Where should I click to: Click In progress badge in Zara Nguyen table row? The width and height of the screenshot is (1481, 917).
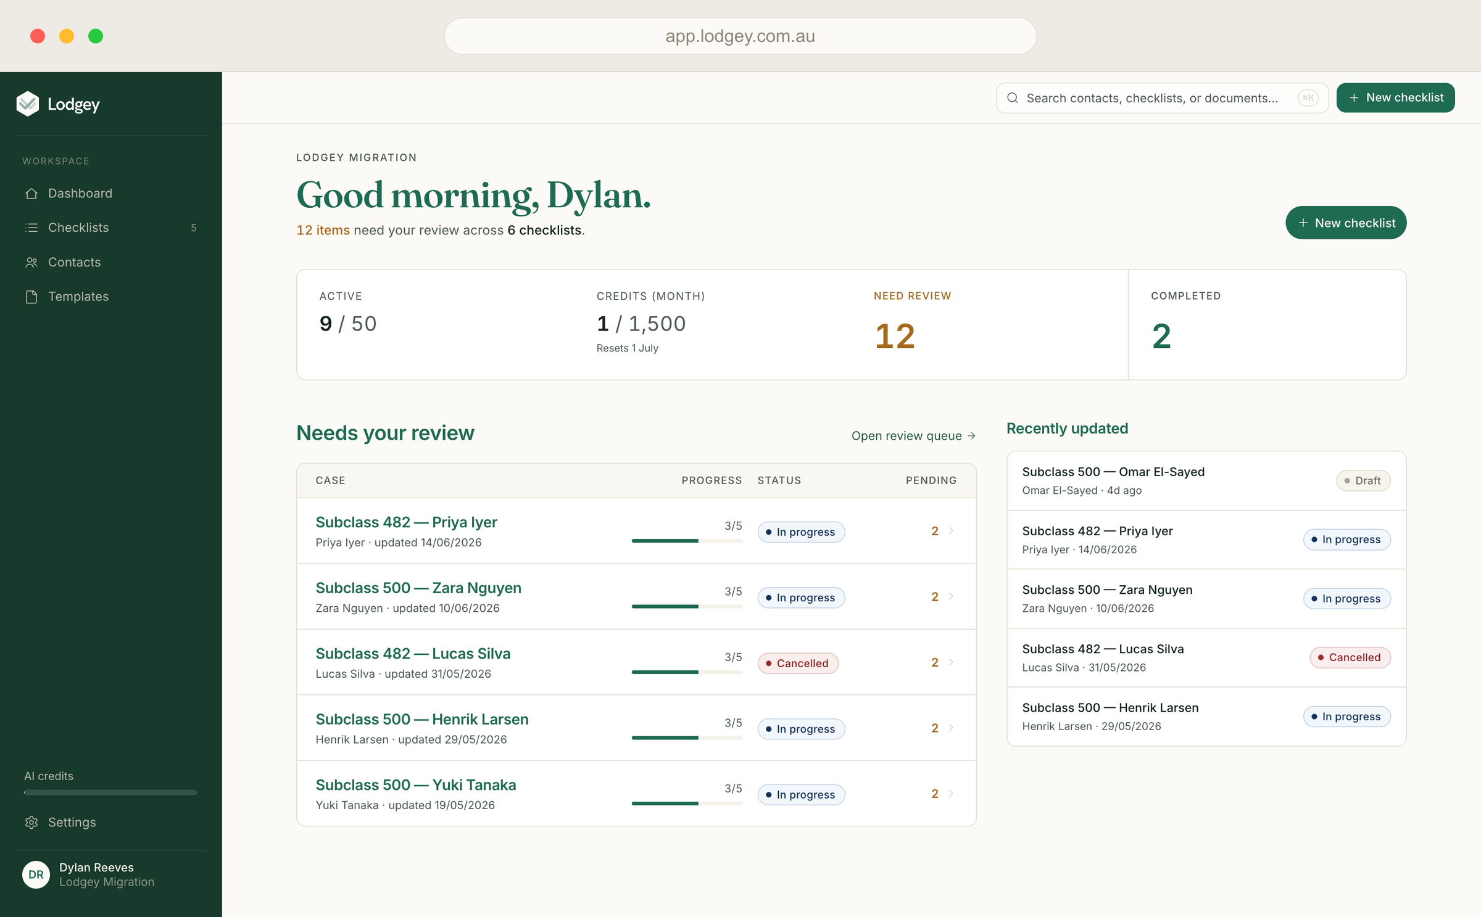801,598
